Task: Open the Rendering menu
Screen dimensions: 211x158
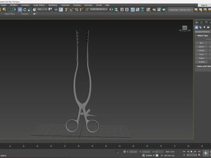Action: click(x=53, y=5)
